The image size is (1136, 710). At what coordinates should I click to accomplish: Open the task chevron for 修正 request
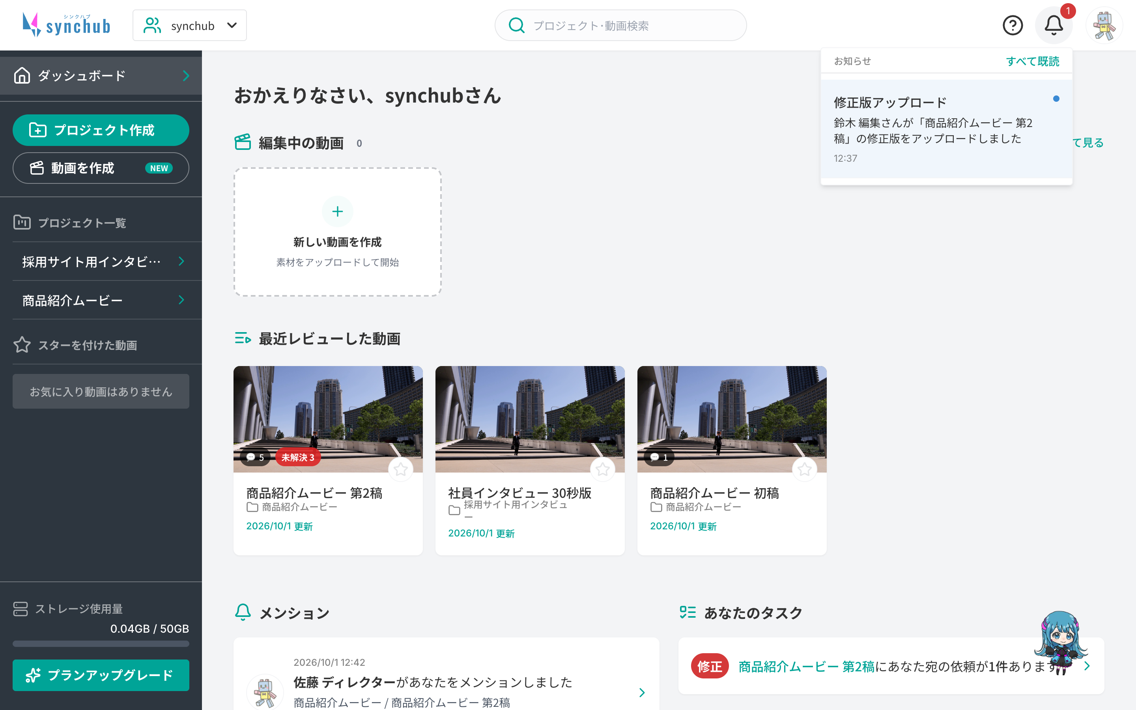pos(1087,666)
